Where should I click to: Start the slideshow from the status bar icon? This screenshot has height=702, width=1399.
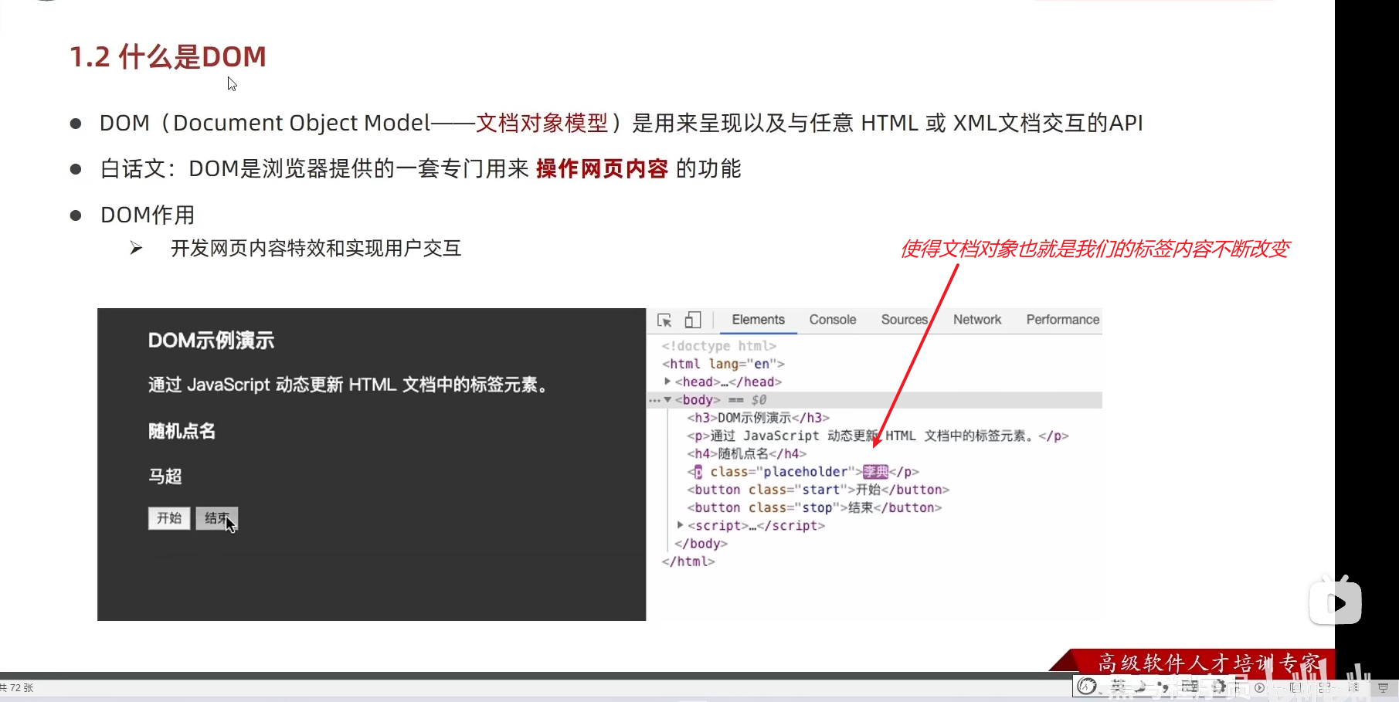click(x=1384, y=687)
